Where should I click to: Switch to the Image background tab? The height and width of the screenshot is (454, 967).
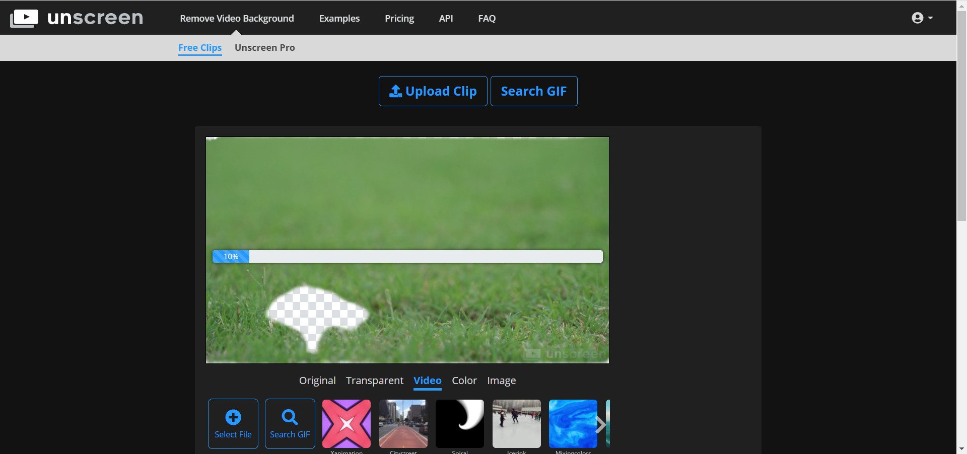502,381
